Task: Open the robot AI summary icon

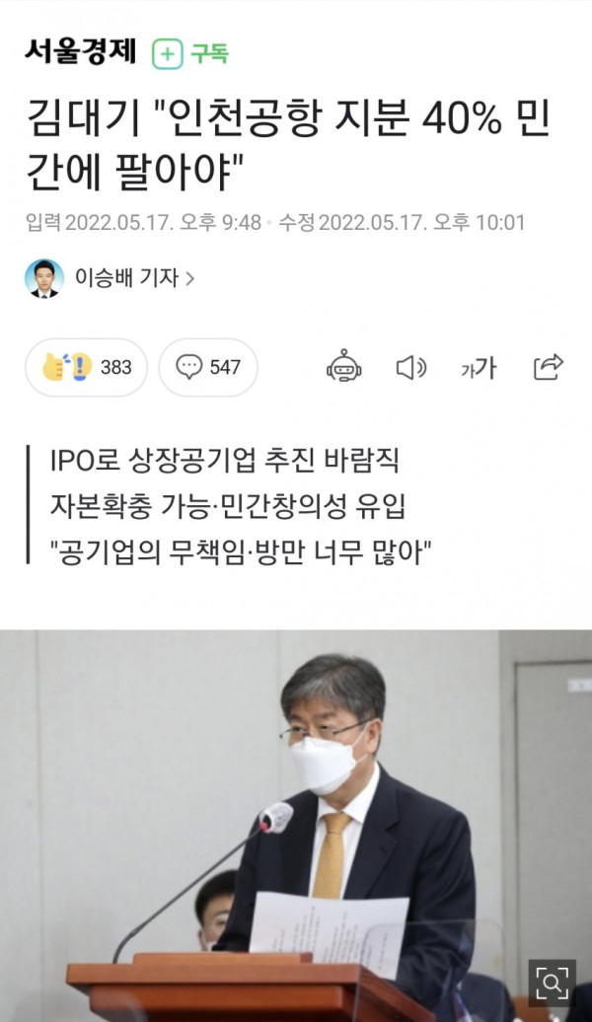Action: point(343,366)
